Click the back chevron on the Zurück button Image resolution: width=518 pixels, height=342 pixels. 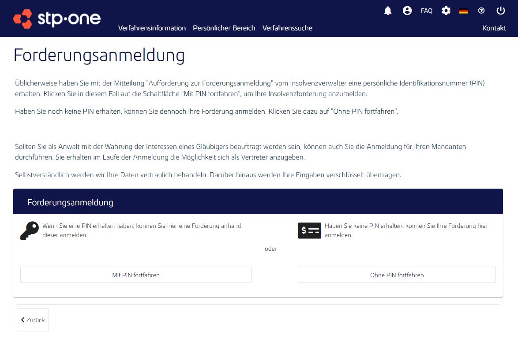23,319
